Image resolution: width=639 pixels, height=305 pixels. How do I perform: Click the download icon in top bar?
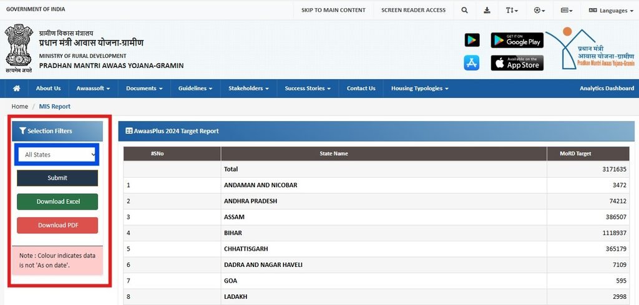tap(487, 10)
